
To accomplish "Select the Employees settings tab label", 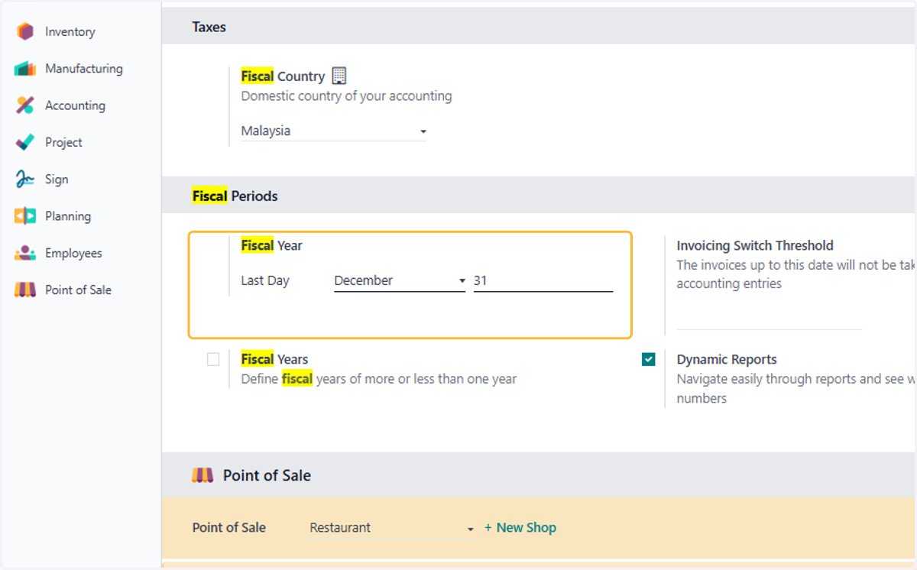I will 73,253.
